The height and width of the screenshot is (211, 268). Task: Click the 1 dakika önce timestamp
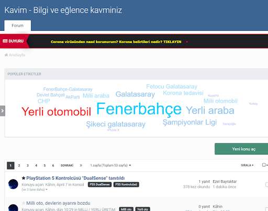[x=224, y=187]
